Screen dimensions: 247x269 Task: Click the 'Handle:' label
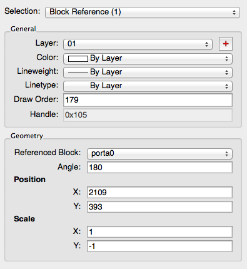[x=44, y=114]
